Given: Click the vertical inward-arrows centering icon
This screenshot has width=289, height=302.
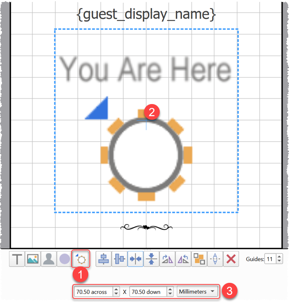Looking at the screenshot, I should click(x=152, y=259).
